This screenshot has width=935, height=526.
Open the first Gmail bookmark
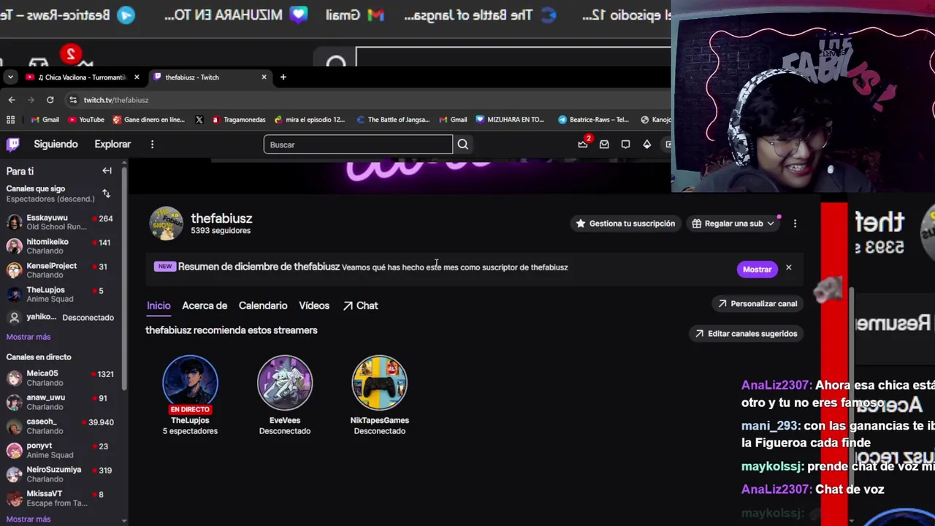point(45,120)
